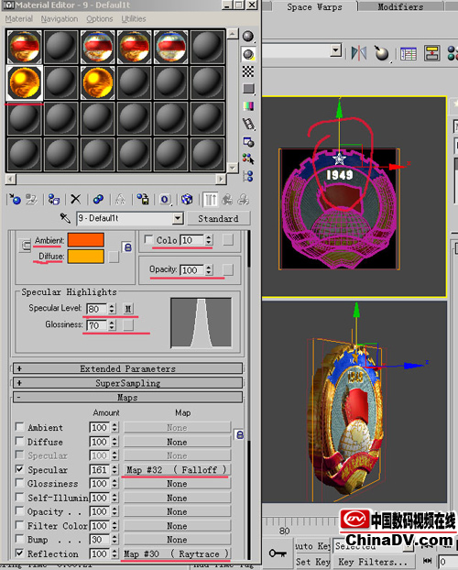Screen dimensions: 458x570
Task: Click the Get Material icon
Action: pos(15,199)
